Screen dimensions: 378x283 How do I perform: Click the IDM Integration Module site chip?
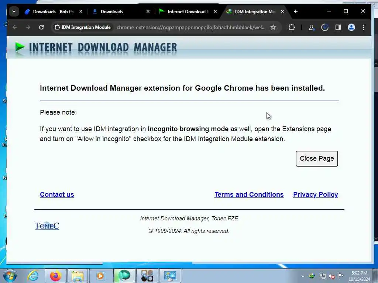83,27
